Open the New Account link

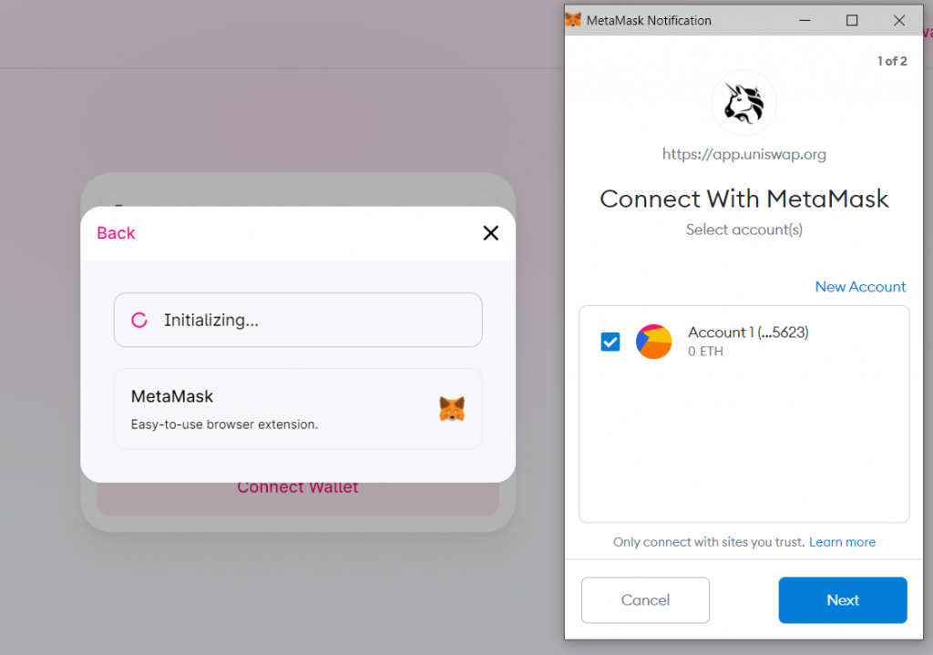[860, 287]
